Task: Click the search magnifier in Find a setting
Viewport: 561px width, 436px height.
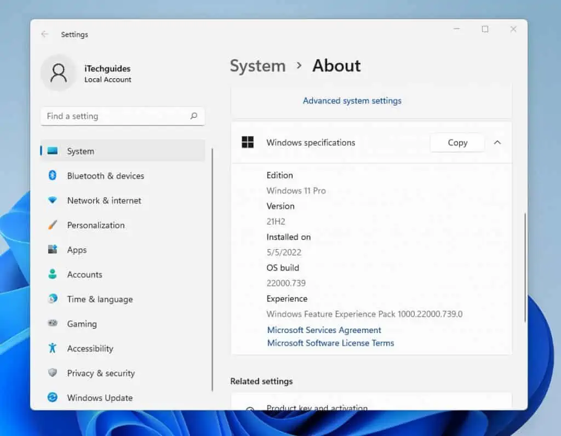Action: tap(194, 116)
